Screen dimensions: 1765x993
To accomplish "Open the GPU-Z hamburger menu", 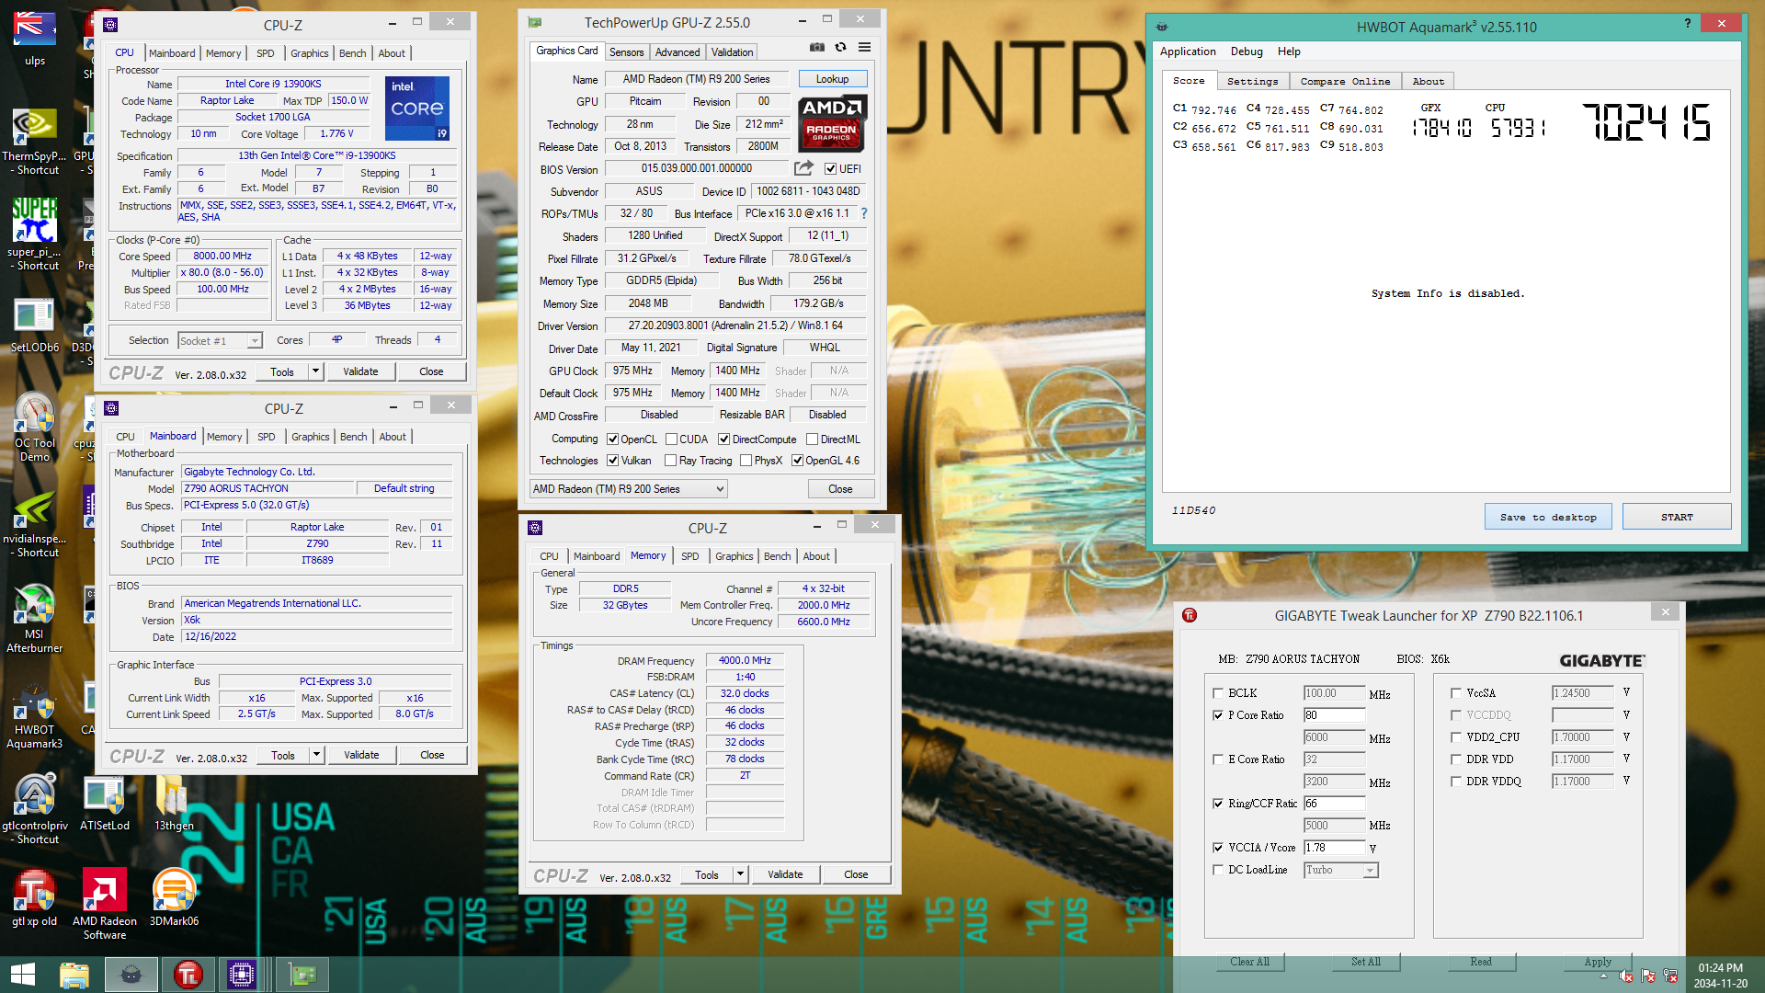I will [x=864, y=47].
